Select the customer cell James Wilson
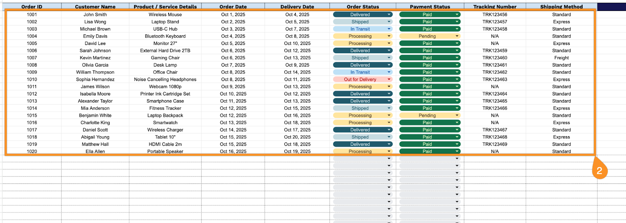The width and height of the screenshot is (626, 223). 95,86
